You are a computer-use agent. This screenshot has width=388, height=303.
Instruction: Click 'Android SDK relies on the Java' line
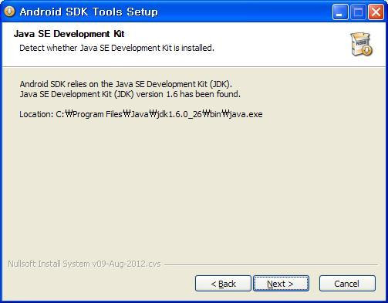click(x=126, y=84)
